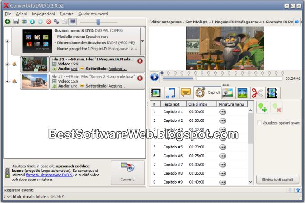Open settings with the wrench icon
The height and width of the screenshot is (203, 305).
56,22
